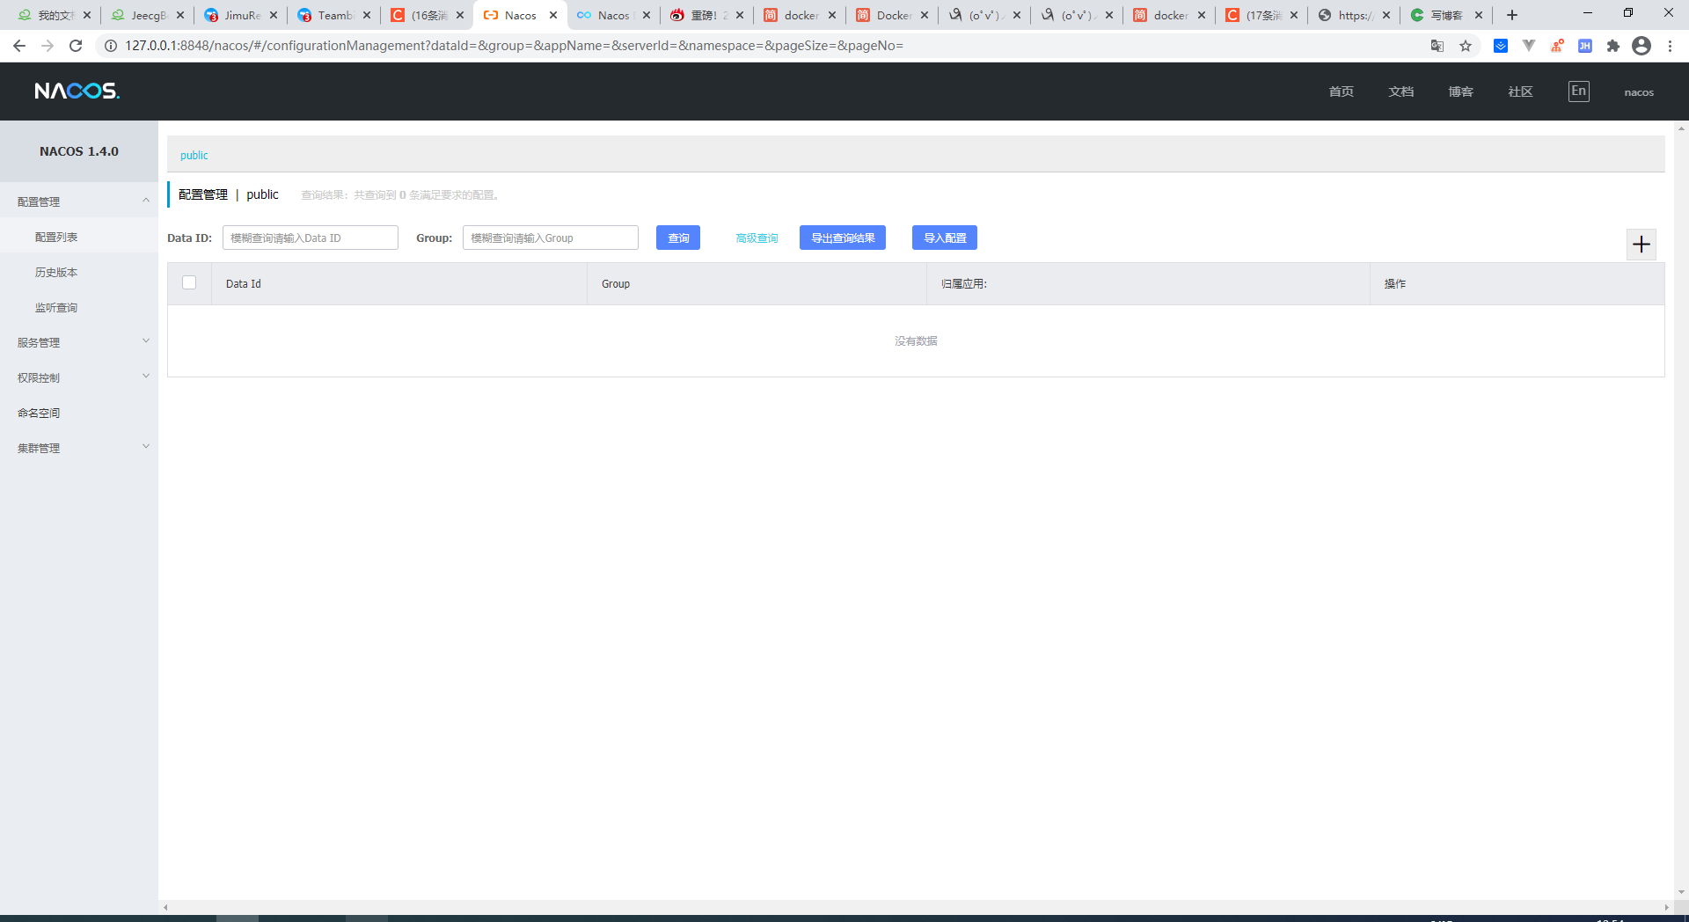This screenshot has width=1689, height=922.
Task: Open 首页 in the top navigation
Action: click(1342, 91)
